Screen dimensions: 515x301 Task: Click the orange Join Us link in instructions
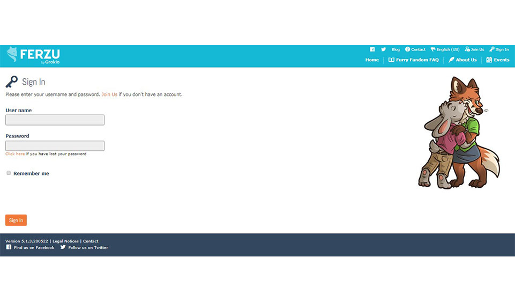tap(109, 94)
